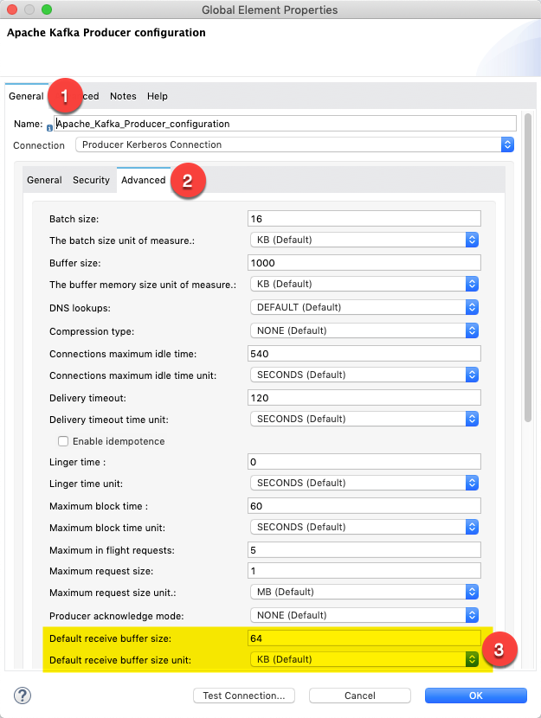The width and height of the screenshot is (541, 718).
Task: Close the Global Element Properties window
Action: [x=12, y=10]
